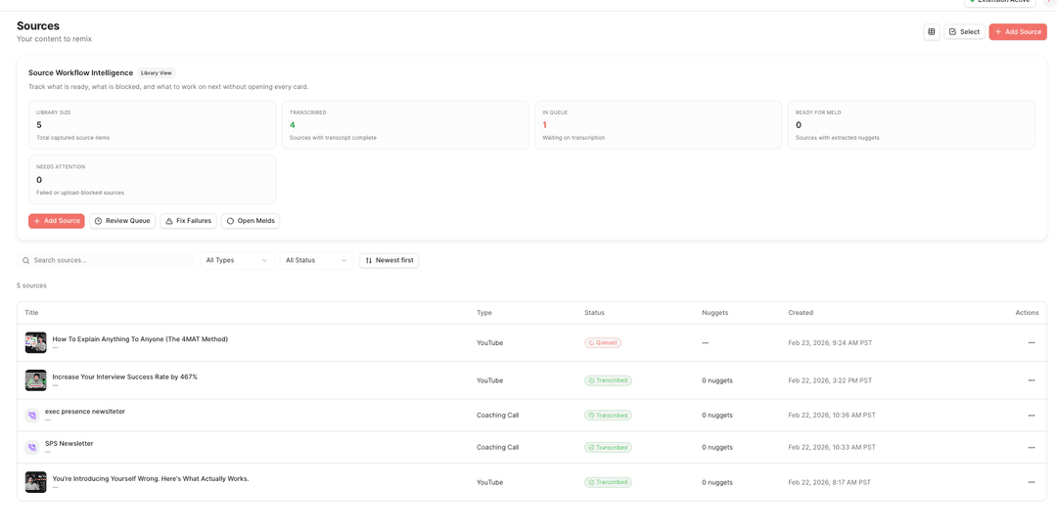1057x531 pixels.
Task: Click the In Queue stat card
Action: coord(658,125)
